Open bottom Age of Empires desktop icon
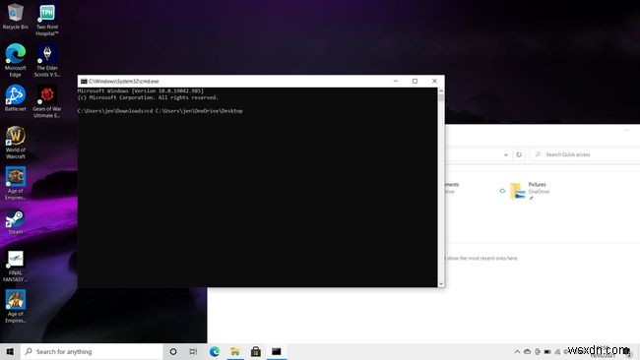Screen dimensions: 640x360 (15, 306)
